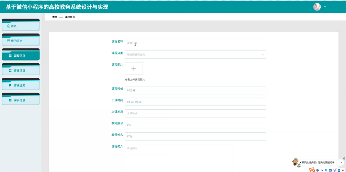
Task: Focus the 课程时长 input field
Action: pyautogui.click(x=195, y=90)
